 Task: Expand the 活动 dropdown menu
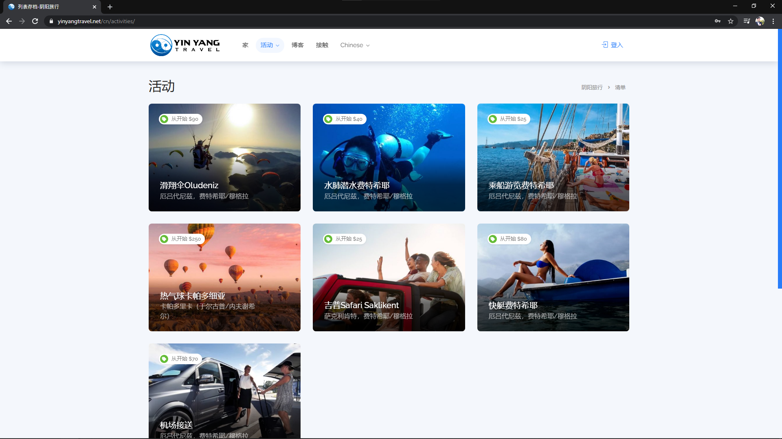[x=270, y=45]
